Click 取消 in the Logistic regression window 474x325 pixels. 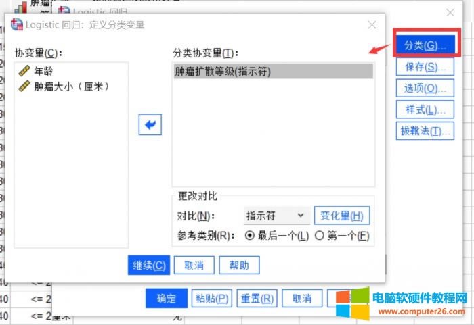coord(302,298)
